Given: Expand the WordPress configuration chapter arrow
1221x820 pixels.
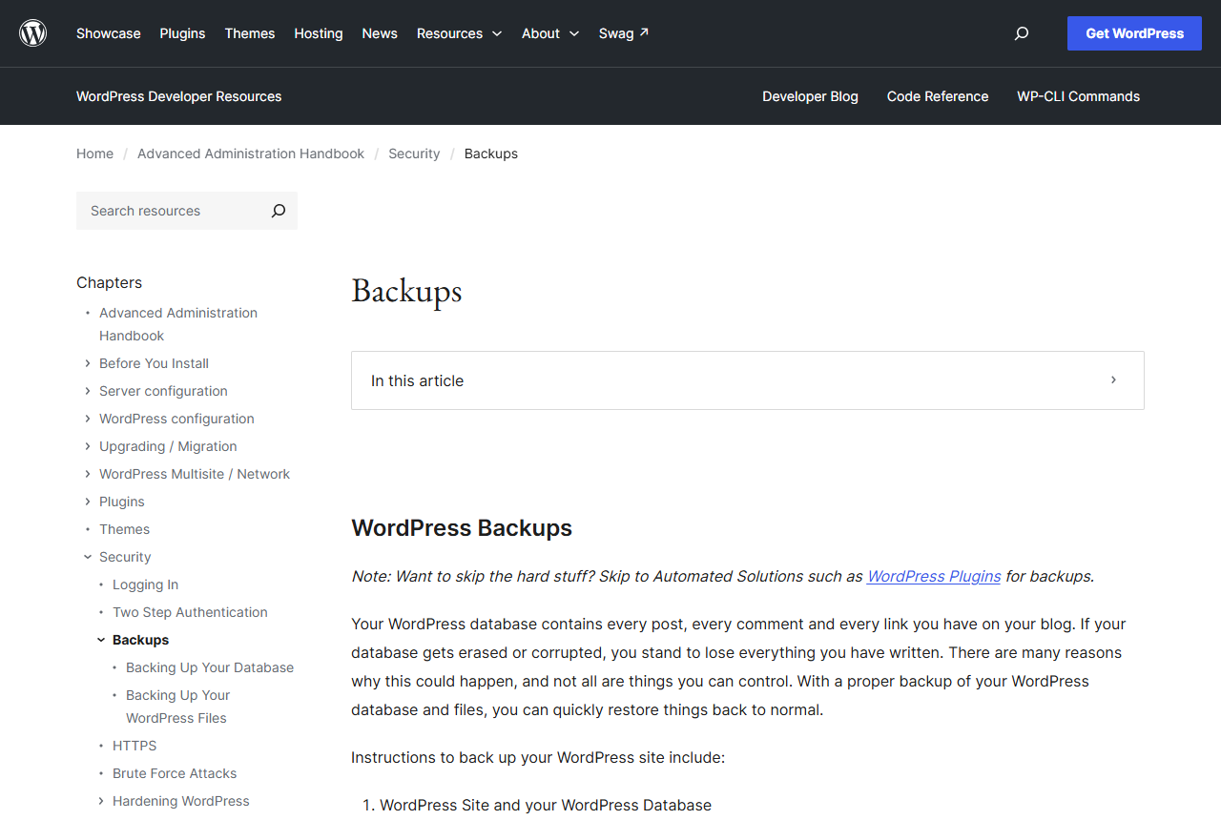Looking at the screenshot, I should click(x=88, y=419).
